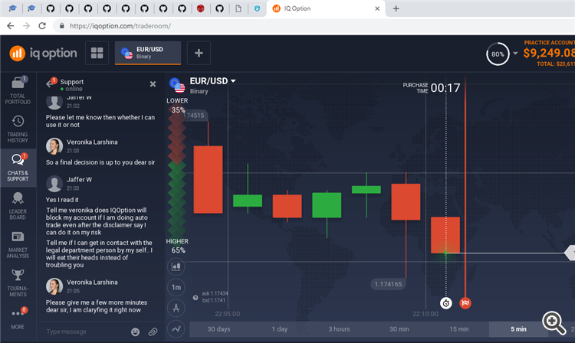Click Veronika Larshina's avatar at 21:03
This screenshot has width=575, height=343.
click(54, 146)
